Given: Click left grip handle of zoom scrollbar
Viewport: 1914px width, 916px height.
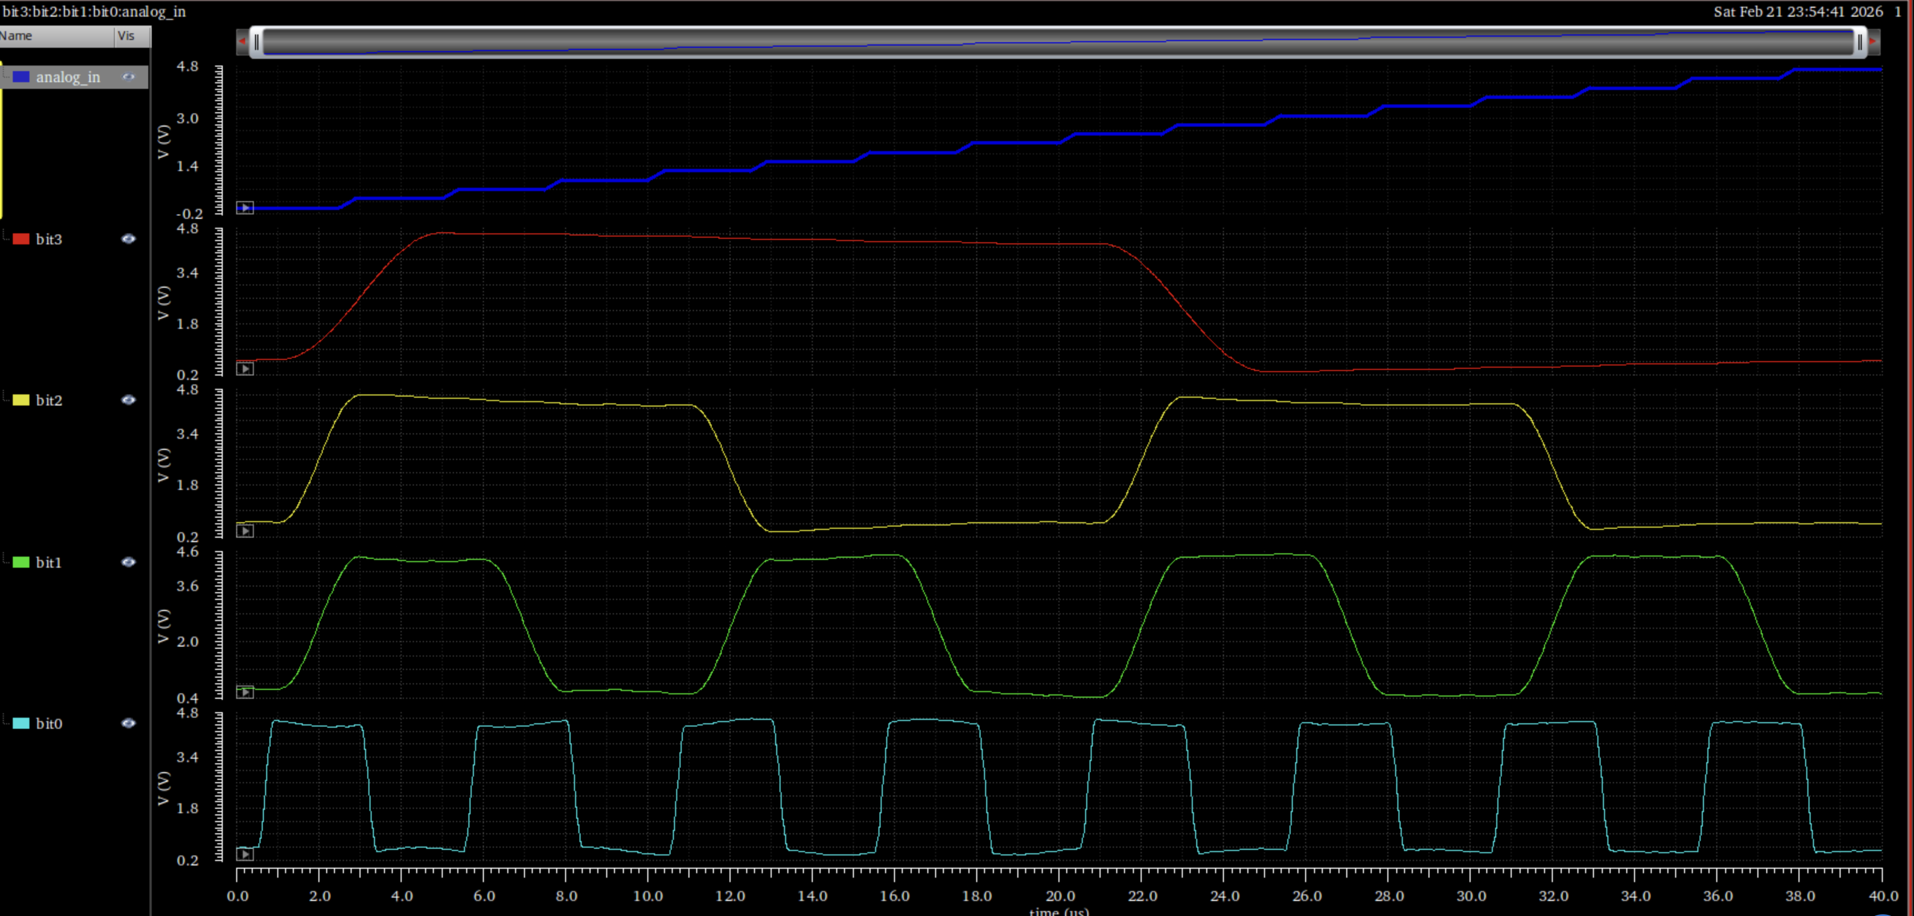Looking at the screenshot, I should (x=256, y=42).
